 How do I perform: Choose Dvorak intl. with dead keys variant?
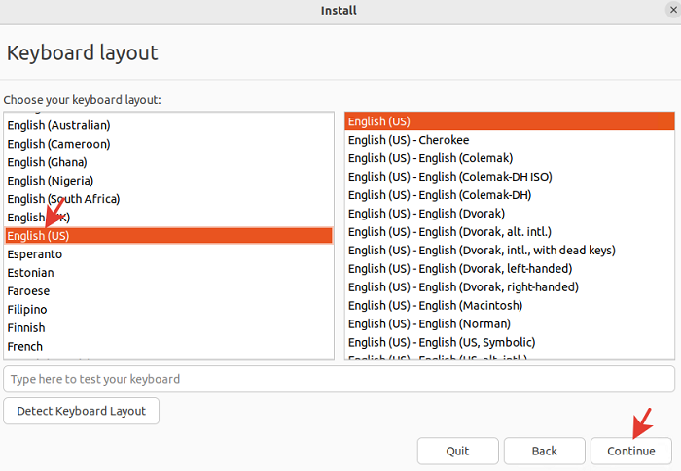coord(510,251)
